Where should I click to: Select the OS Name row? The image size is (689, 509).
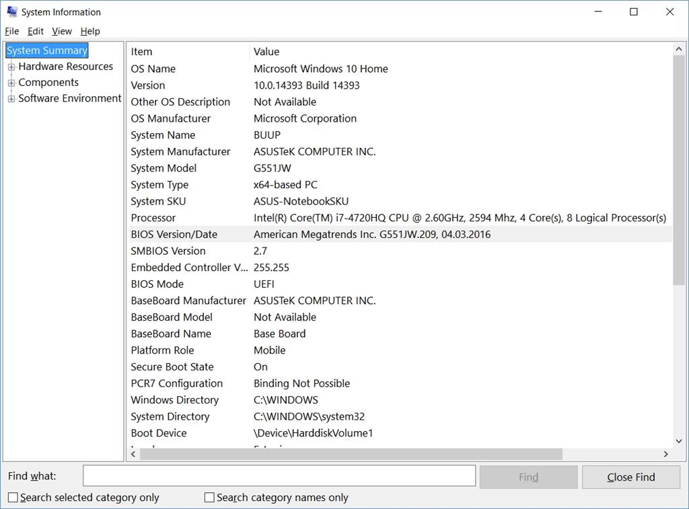[400, 69]
